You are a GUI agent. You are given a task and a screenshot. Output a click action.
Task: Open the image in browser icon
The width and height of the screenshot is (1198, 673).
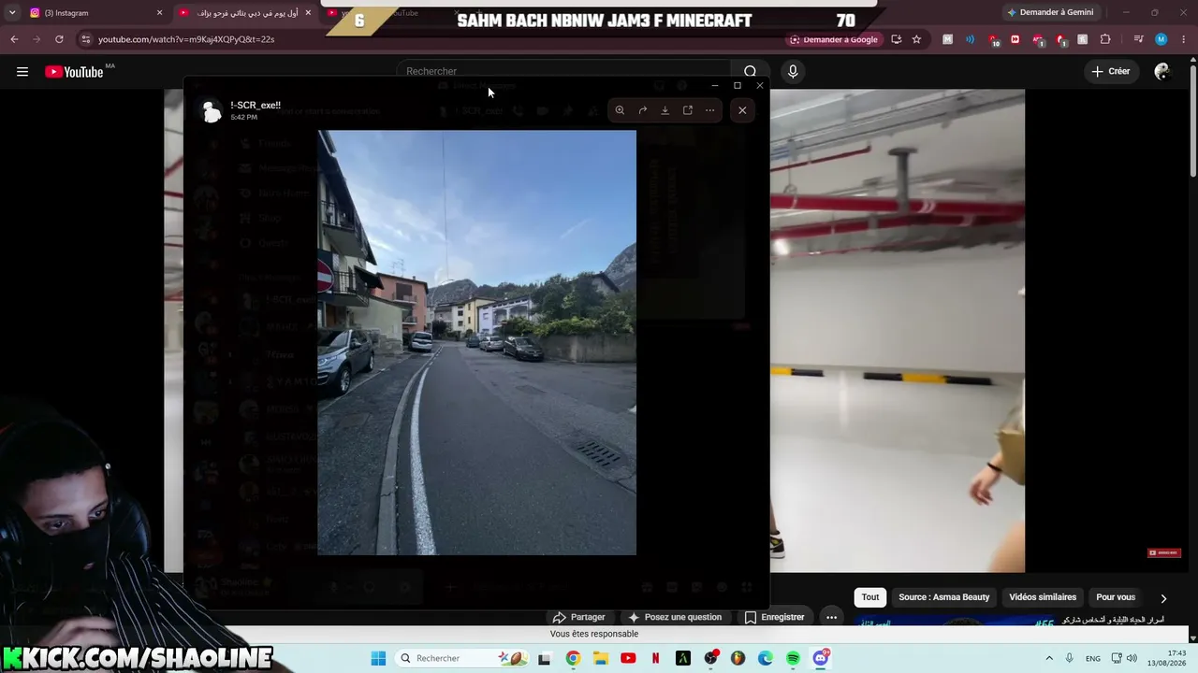(x=688, y=110)
